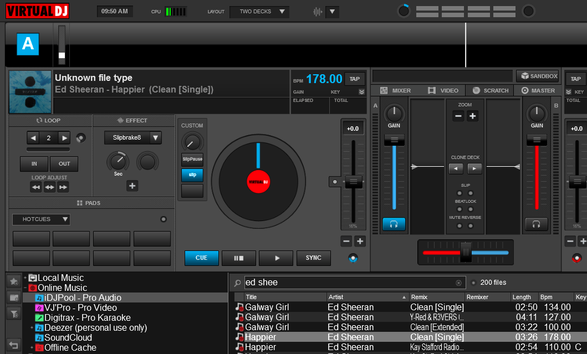Viewport: 587px width, 354px height.
Task: Toggle left MUTE REVERSE indicator
Action: pyautogui.click(x=460, y=225)
